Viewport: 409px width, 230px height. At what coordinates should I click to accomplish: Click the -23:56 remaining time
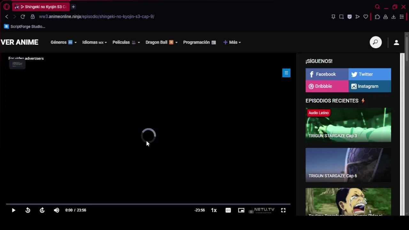click(200, 210)
